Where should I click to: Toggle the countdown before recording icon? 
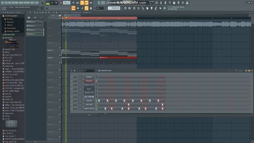click(82, 3)
